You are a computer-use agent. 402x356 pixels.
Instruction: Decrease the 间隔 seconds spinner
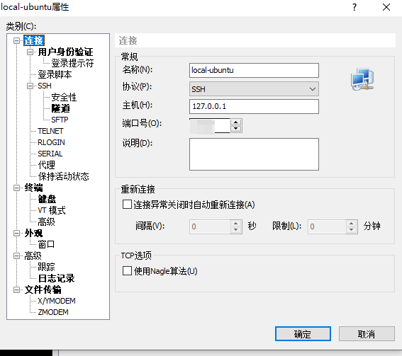(x=235, y=230)
